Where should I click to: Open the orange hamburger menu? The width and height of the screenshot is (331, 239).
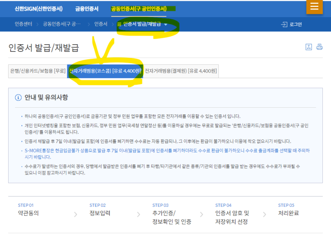click(314, 7)
